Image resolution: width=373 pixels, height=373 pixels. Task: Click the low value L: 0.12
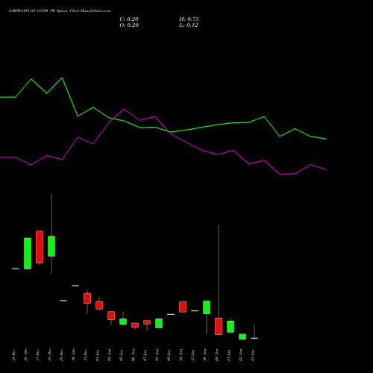pyautogui.click(x=189, y=25)
